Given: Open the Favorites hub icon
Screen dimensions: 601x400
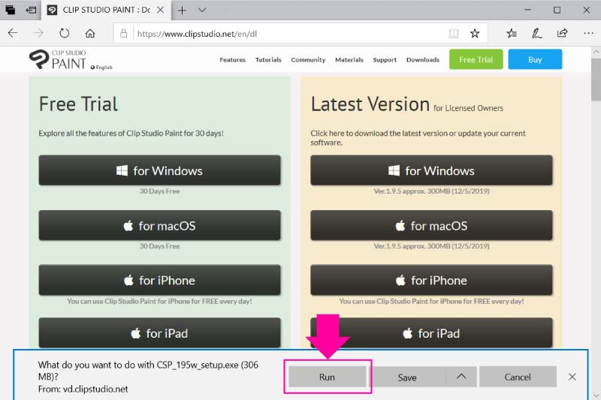Looking at the screenshot, I should 512,34.
